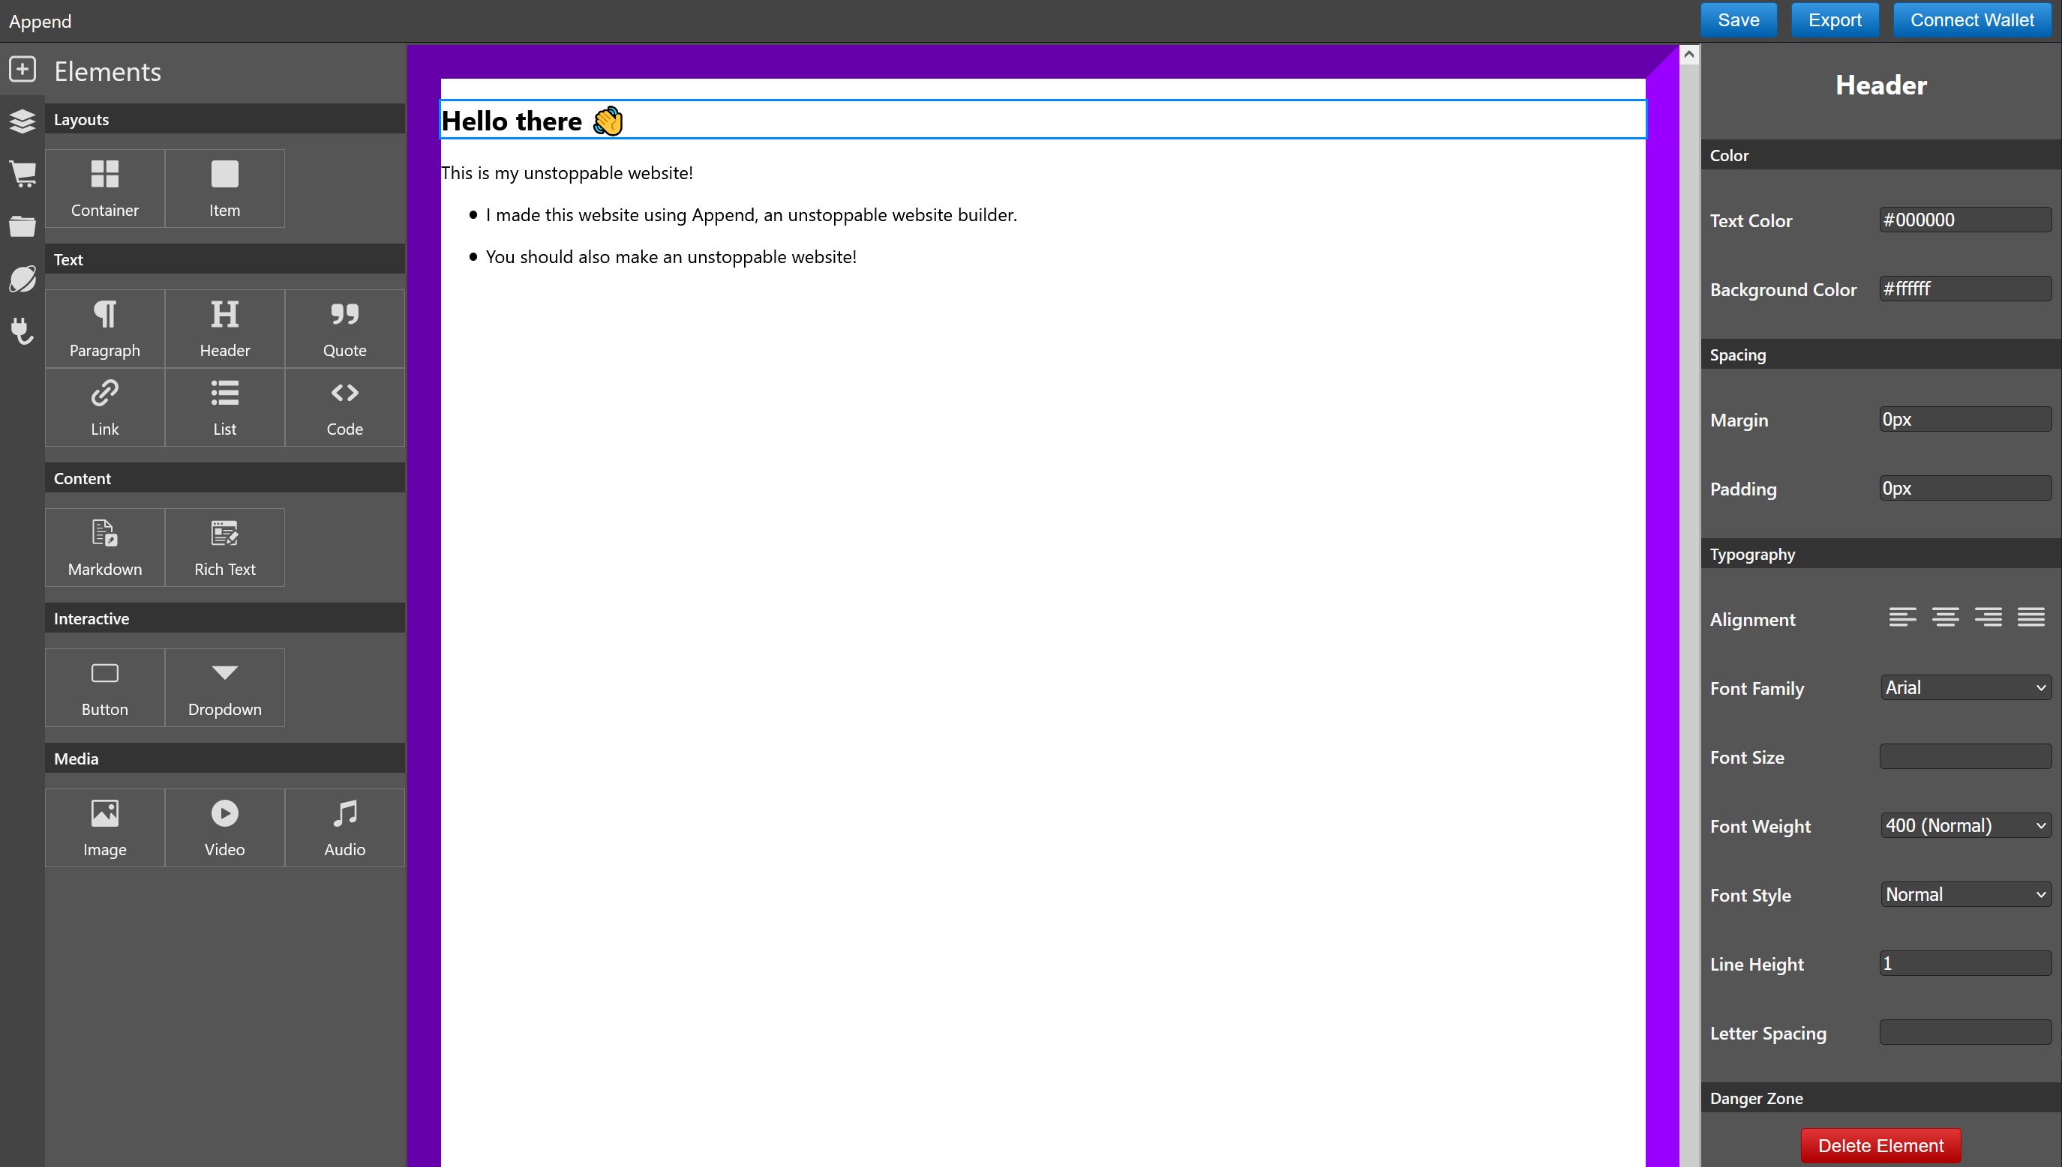Click the Append app title
Viewport: 2062px width, 1167px height.
(40, 22)
